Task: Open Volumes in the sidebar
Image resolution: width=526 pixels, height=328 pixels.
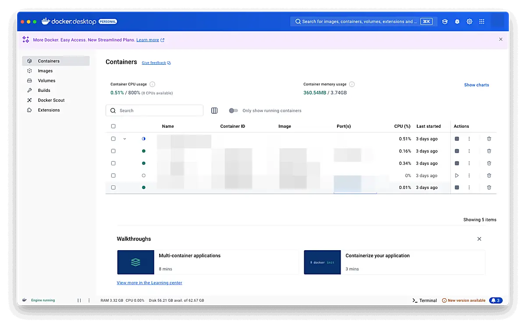Action: (56, 80)
